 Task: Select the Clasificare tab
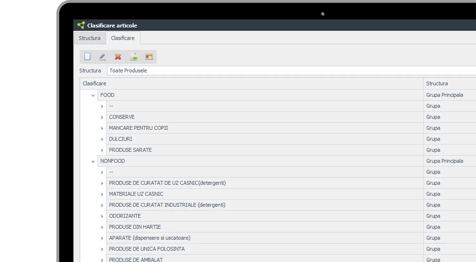click(123, 38)
